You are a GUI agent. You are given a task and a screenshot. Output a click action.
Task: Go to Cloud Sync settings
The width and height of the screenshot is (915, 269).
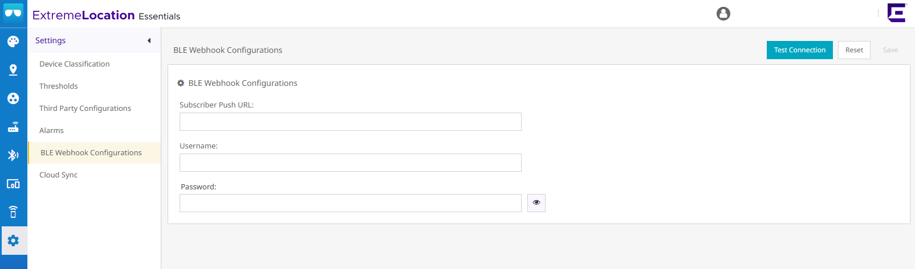[x=59, y=175]
